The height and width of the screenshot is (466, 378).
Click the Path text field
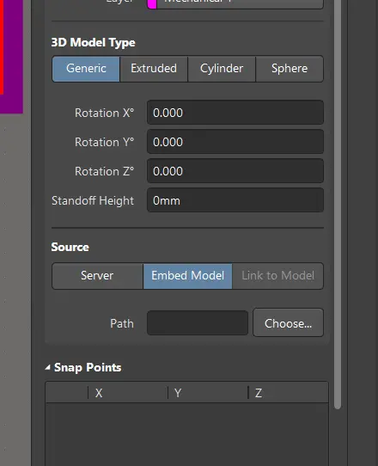tap(198, 322)
